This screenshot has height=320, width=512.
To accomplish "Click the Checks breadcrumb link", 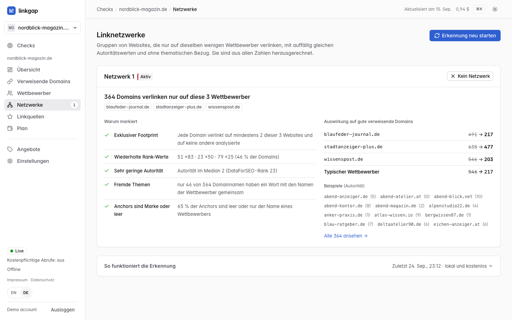I will [105, 9].
